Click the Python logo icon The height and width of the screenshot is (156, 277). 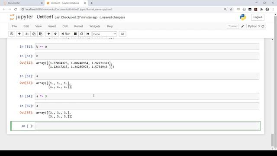pyautogui.click(x=243, y=17)
